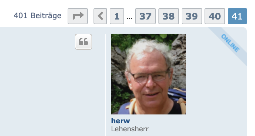Screen dimensions: 255x136
Task: Open page 1 of the thread
Action: tap(117, 16)
